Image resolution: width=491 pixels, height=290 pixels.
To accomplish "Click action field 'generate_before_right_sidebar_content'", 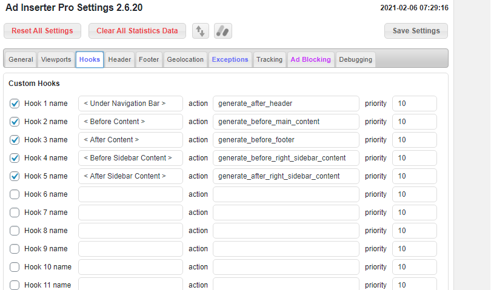I will (286, 158).
